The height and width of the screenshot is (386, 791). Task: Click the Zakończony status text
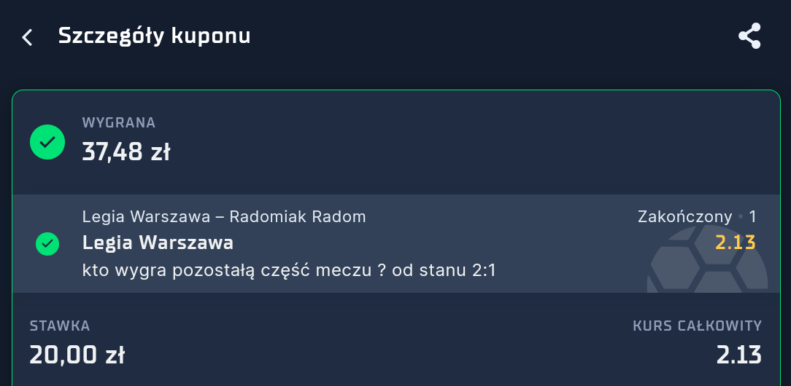684,216
